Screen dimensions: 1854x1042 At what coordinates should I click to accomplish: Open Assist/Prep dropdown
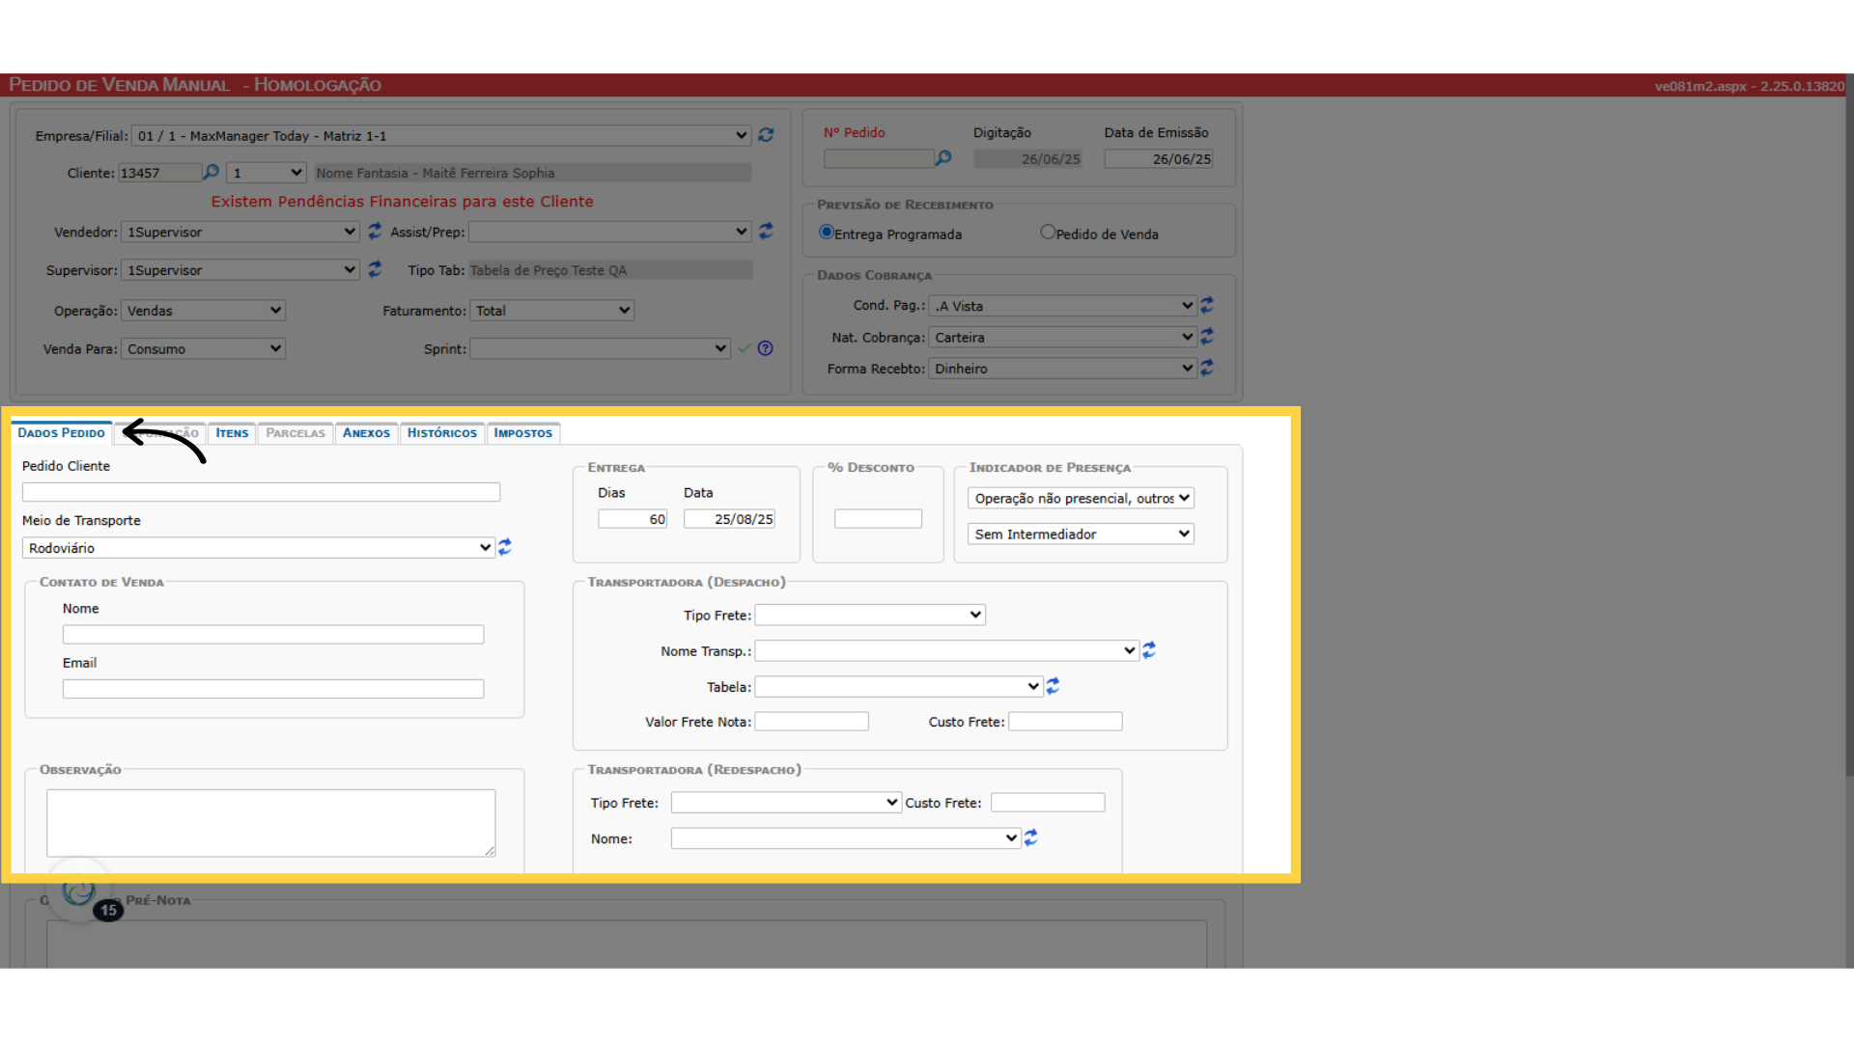point(610,232)
